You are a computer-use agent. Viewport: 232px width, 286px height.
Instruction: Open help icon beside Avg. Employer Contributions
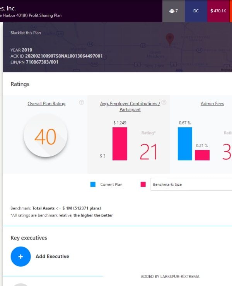[x=164, y=102]
